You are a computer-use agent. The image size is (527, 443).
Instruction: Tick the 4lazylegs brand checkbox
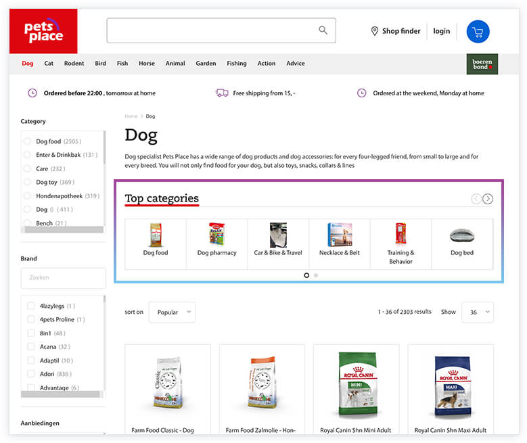pyautogui.click(x=31, y=306)
